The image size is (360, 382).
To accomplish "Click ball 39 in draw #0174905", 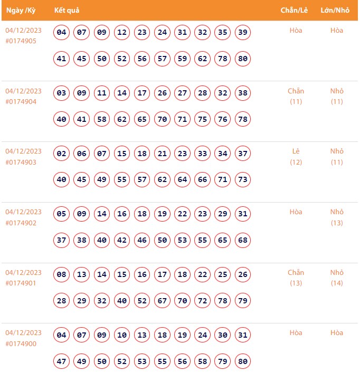I will coord(243,33).
